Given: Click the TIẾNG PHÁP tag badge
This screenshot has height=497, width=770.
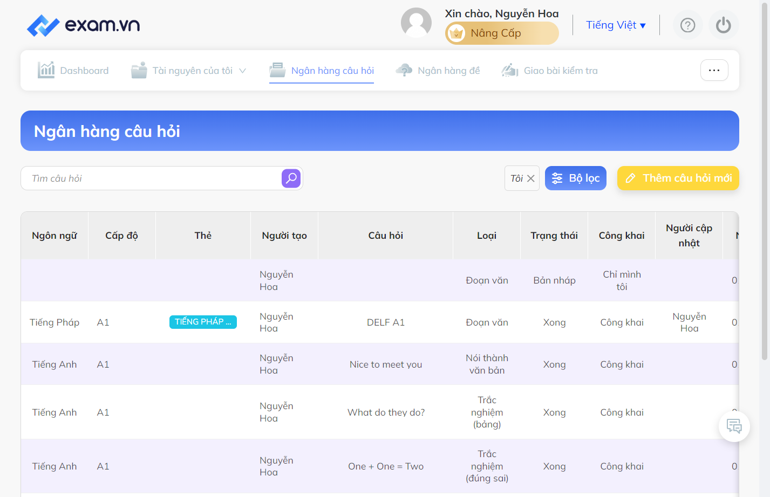Looking at the screenshot, I should (x=203, y=322).
